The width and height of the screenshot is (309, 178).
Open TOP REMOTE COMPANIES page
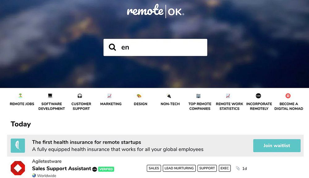[x=200, y=106]
